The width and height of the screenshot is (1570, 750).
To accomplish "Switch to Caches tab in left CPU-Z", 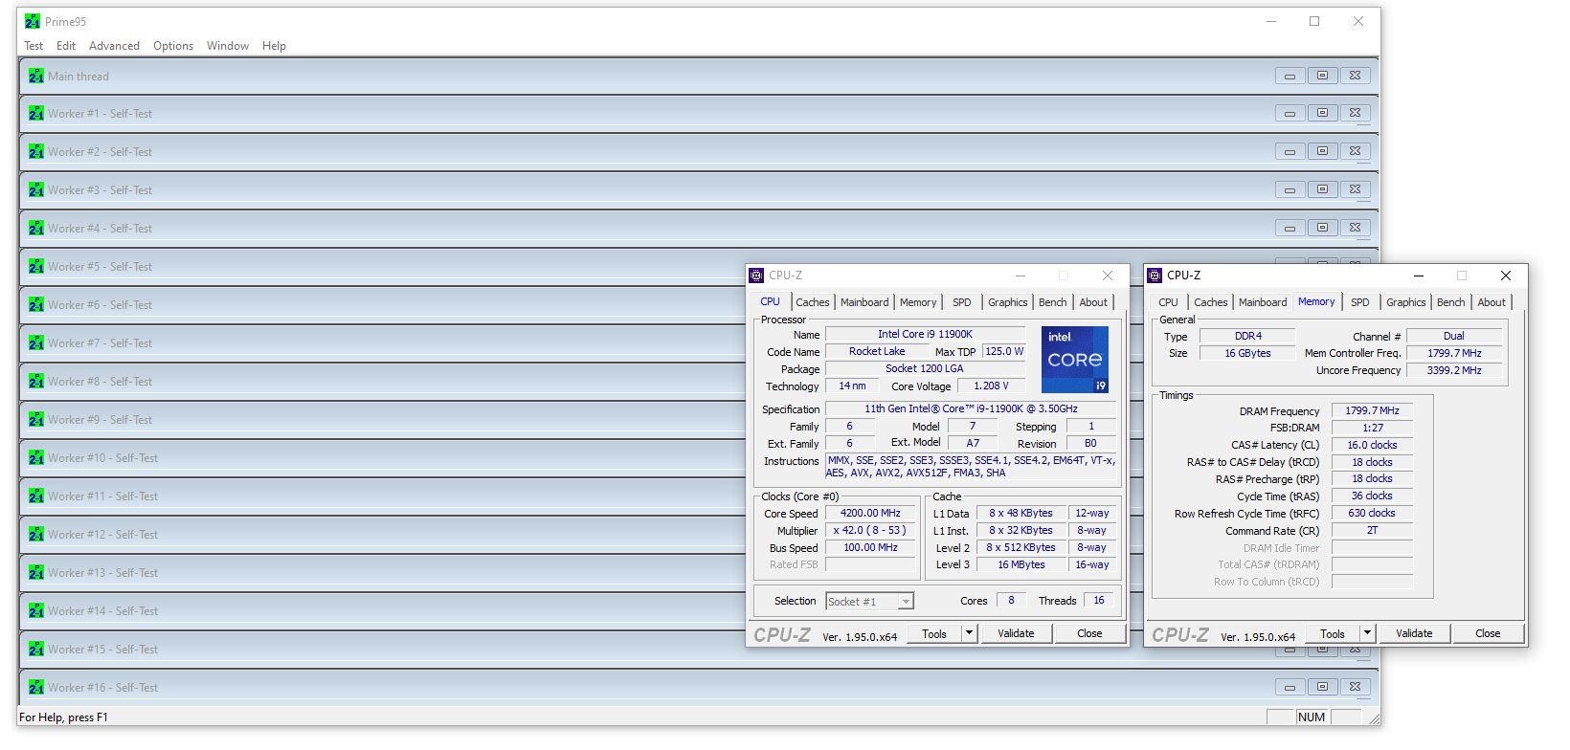I will coord(813,302).
